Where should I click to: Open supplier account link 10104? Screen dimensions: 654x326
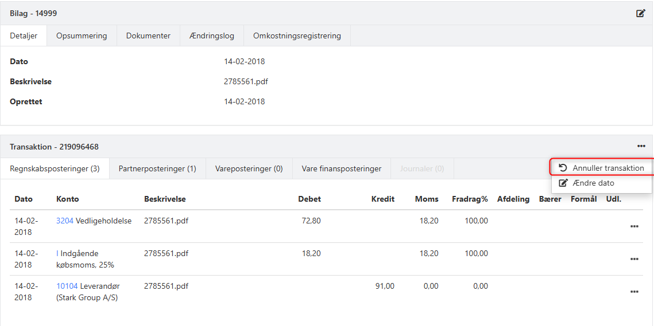pos(67,286)
